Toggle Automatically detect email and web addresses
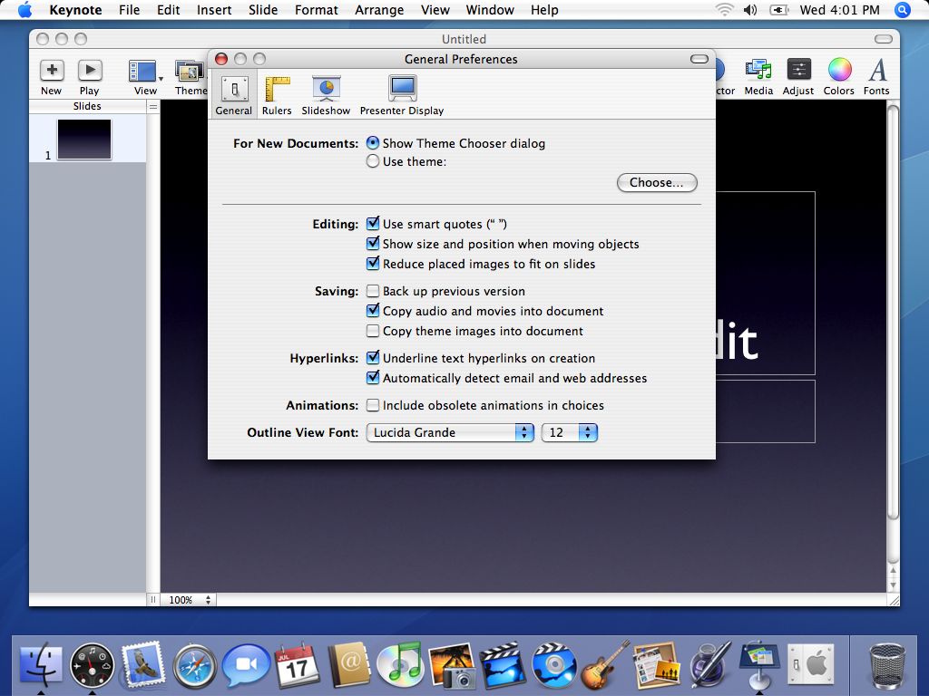 [x=373, y=378]
